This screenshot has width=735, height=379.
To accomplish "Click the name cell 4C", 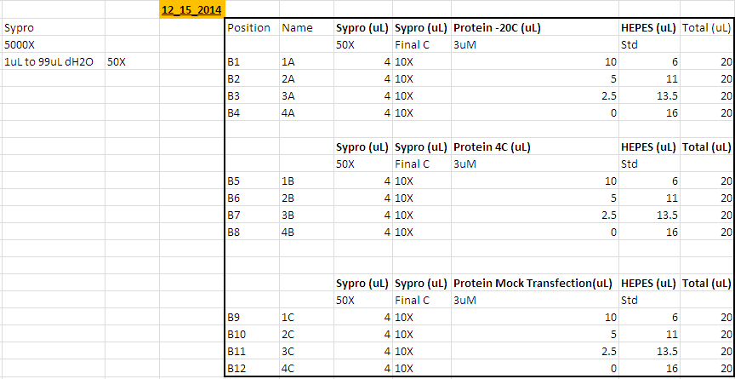I will (x=288, y=368).
